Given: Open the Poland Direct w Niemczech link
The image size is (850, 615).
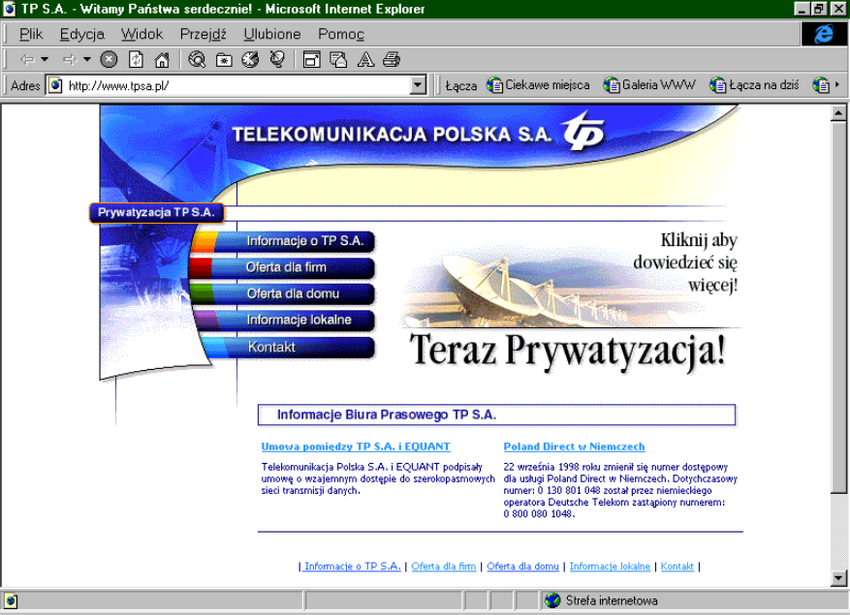Looking at the screenshot, I should click(x=574, y=446).
